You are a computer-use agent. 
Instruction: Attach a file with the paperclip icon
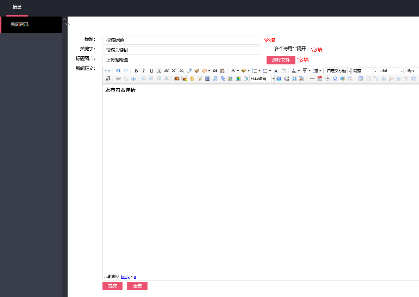[x=223, y=78]
